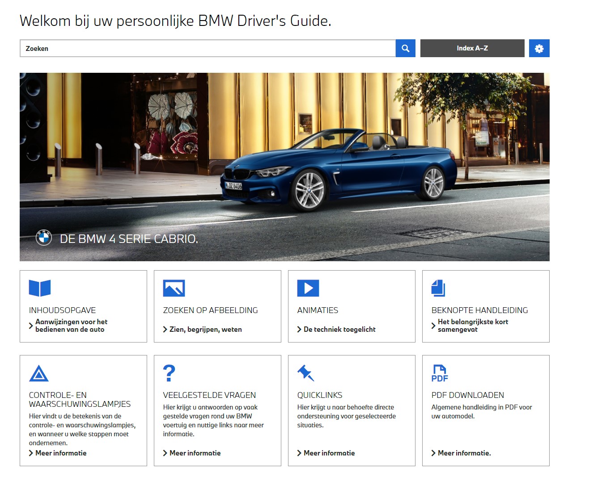
Task: Follow 'Het belangrijkste kort samengevat' link
Action: click(473, 326)
